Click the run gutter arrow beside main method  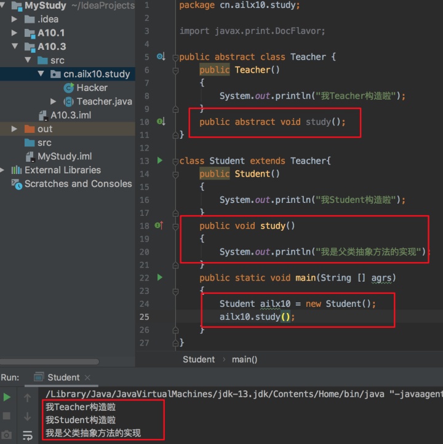160,277
